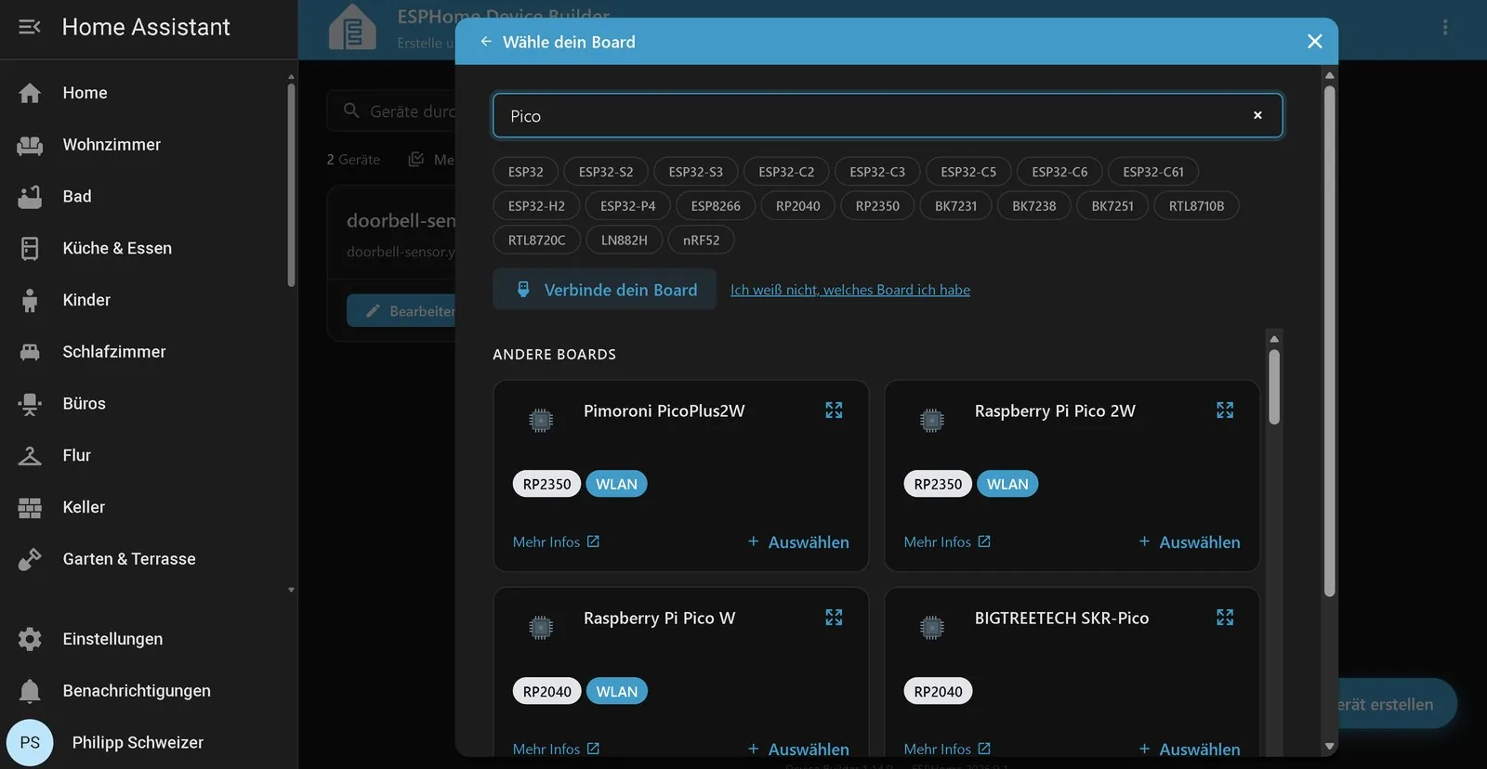The width and height of the screenshot is (1487, 769).
Task: Open Büros in the sidebar
Action: pyautogui.click(x=149, y=404)
